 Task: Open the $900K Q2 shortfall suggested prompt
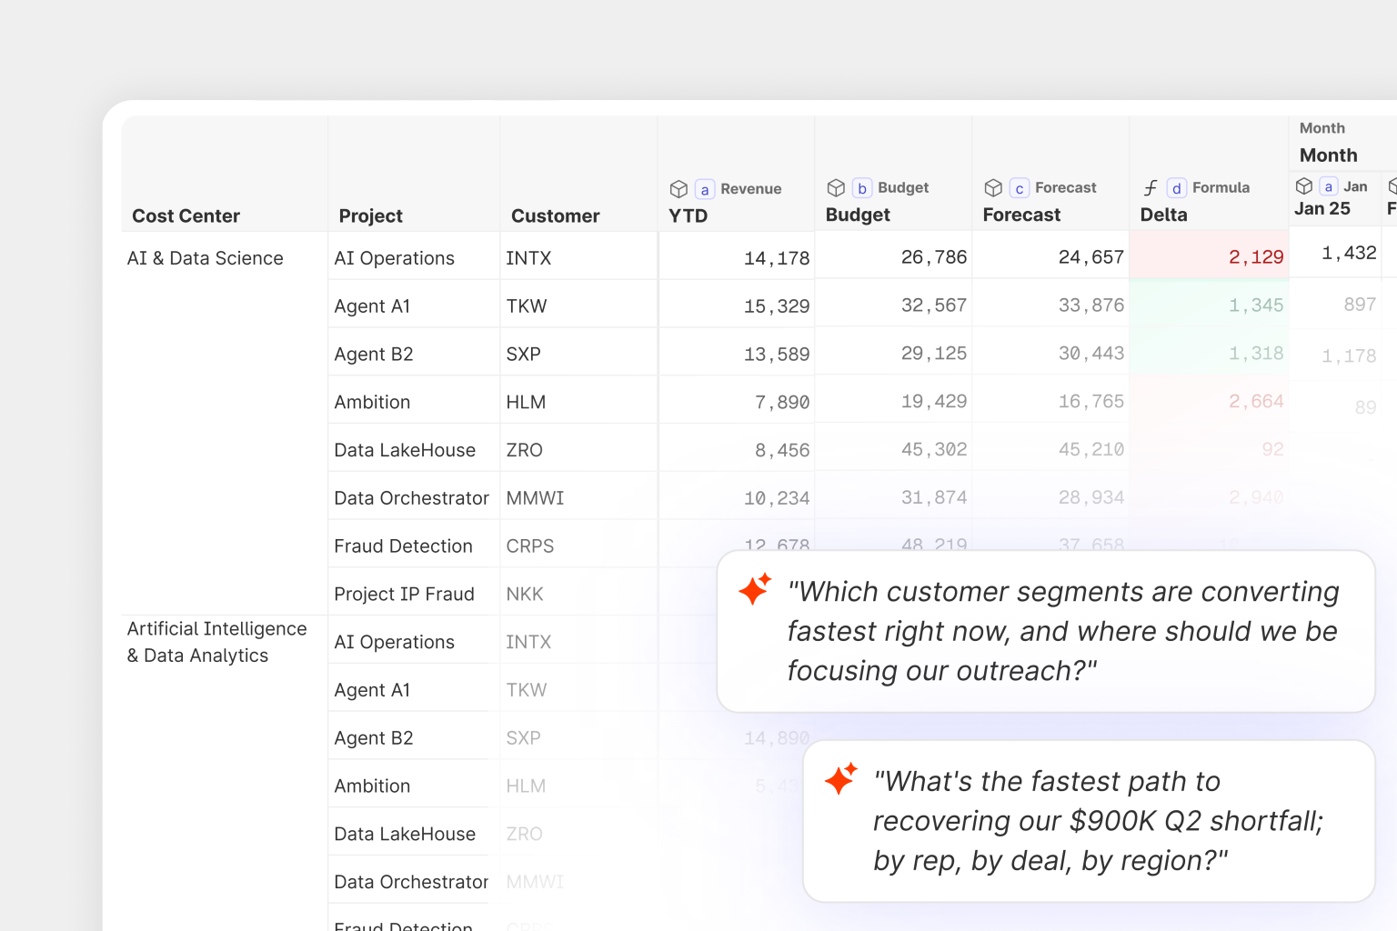[x=1089, y=821]
